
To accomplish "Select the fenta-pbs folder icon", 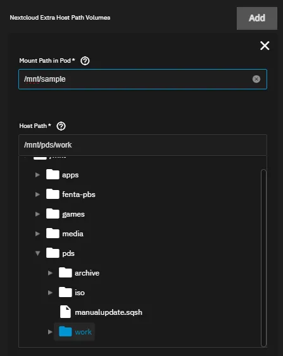I will (53, 194).
